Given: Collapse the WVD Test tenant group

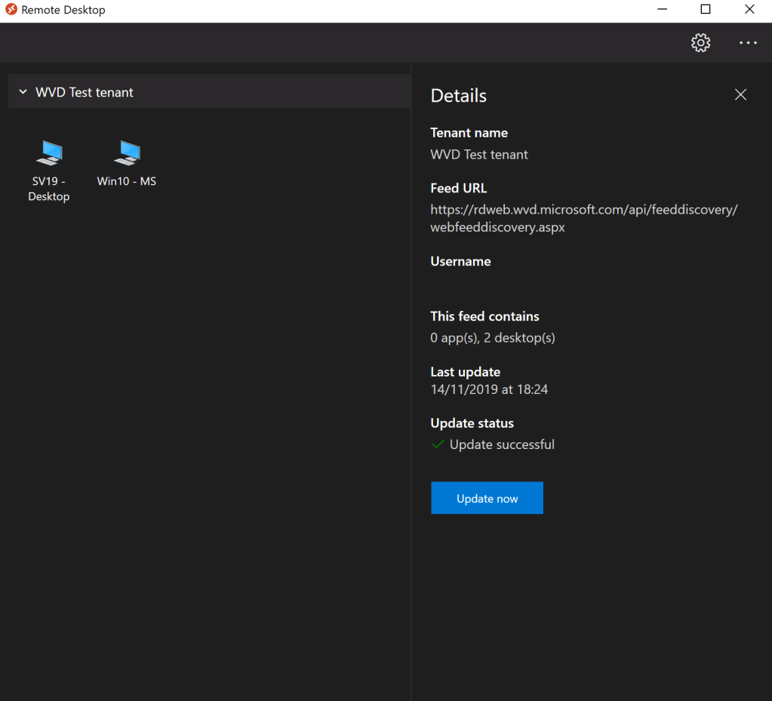Looking at the screenshot, I should [x=23, y=91].
